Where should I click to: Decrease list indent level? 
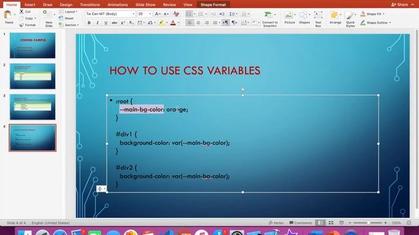pos(213,14)
